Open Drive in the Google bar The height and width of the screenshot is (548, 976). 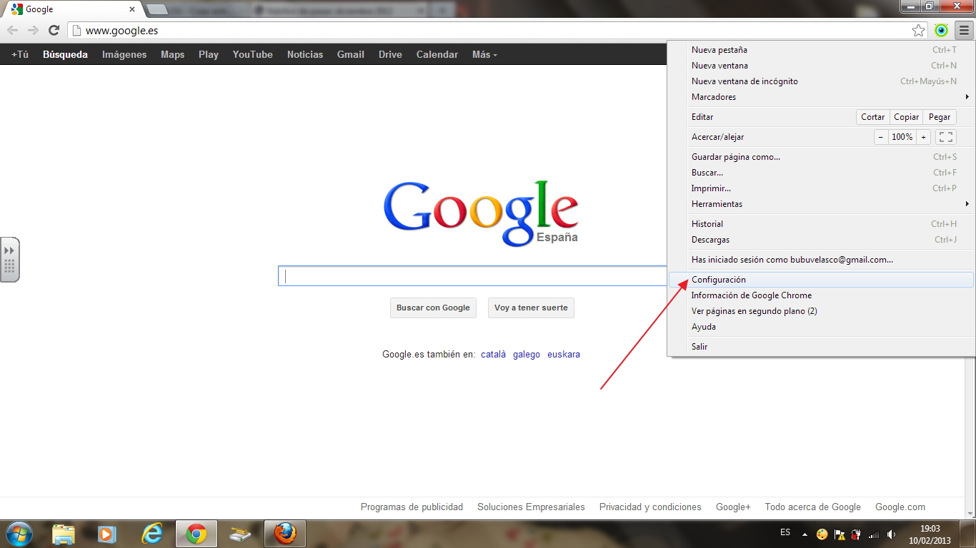[x=390, y=54]
